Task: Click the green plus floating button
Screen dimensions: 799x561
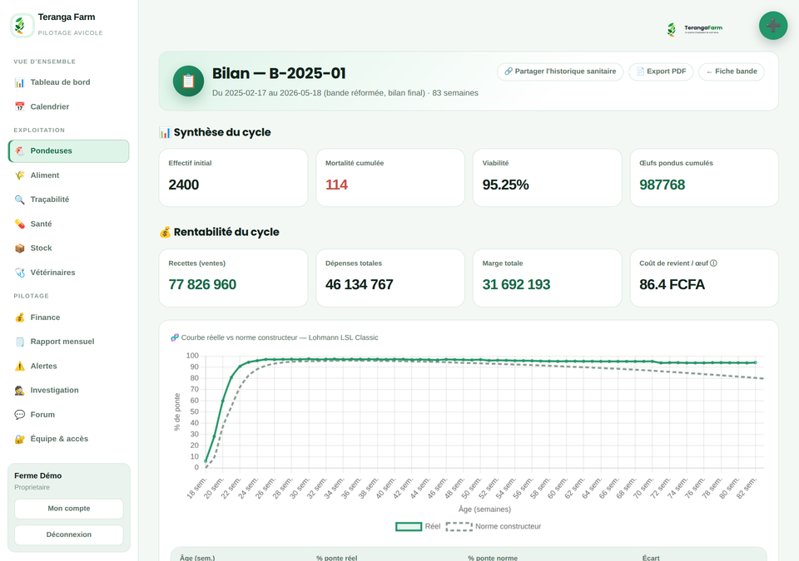Action: point(773,26)
